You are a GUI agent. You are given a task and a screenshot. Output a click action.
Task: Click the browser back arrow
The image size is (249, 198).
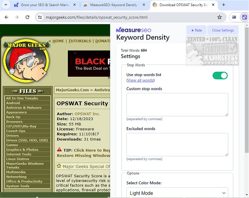pos(7,17)
